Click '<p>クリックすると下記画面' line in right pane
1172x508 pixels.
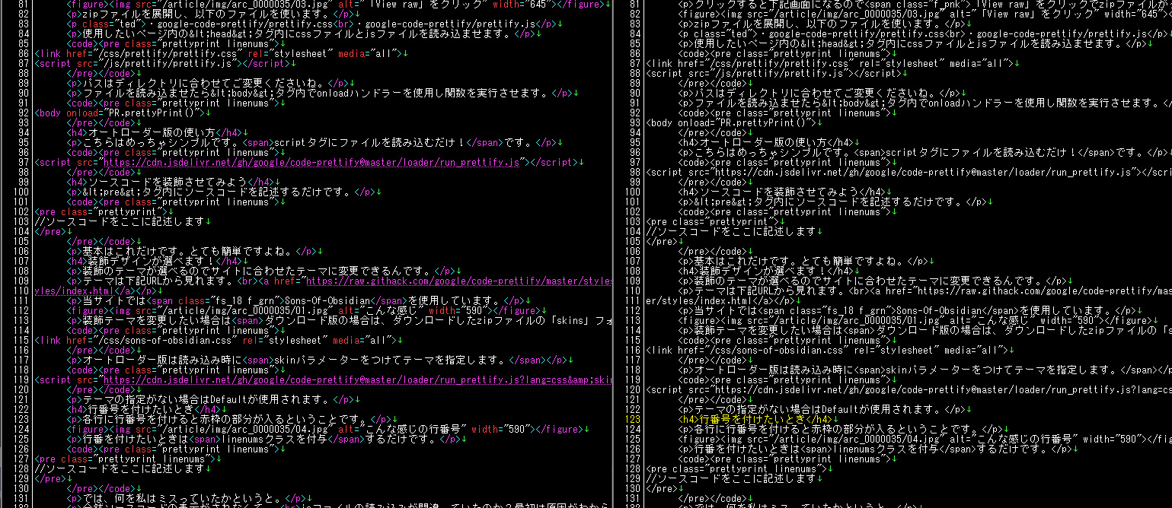(925, 4)
